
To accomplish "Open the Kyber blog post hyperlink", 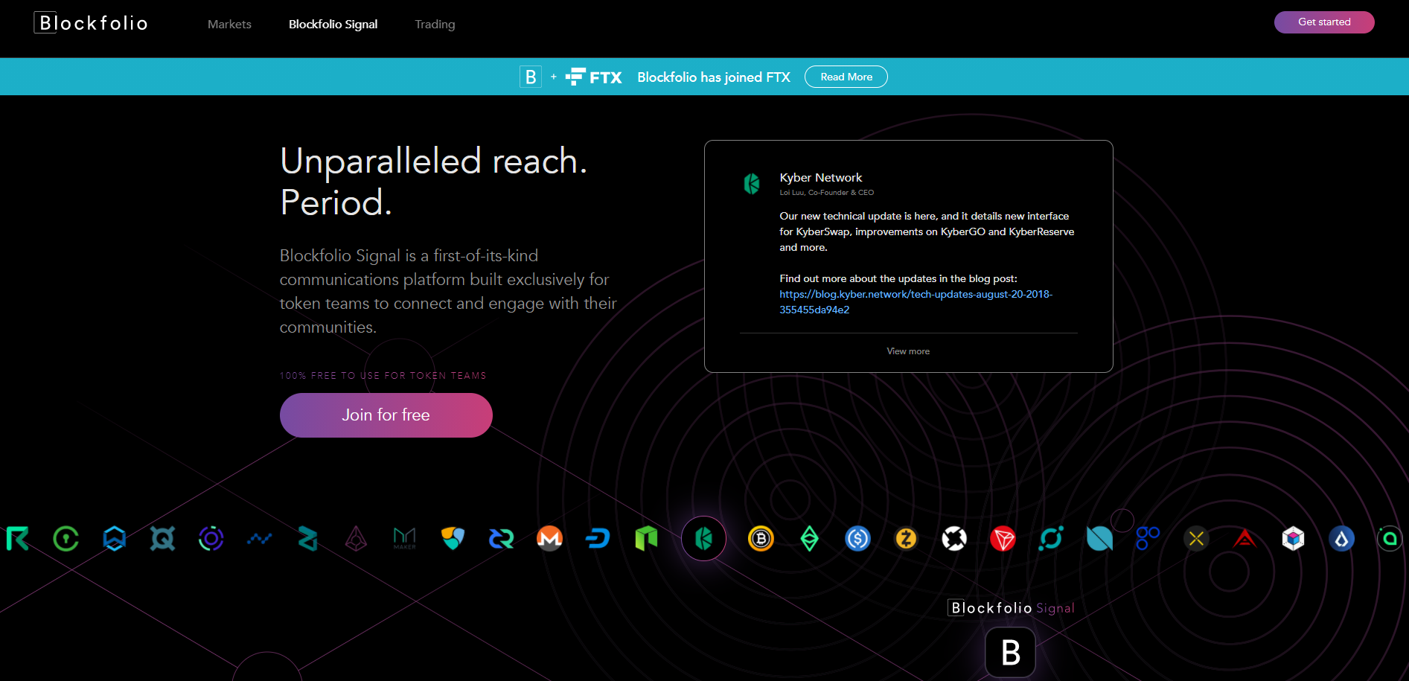I will (916, 302).
